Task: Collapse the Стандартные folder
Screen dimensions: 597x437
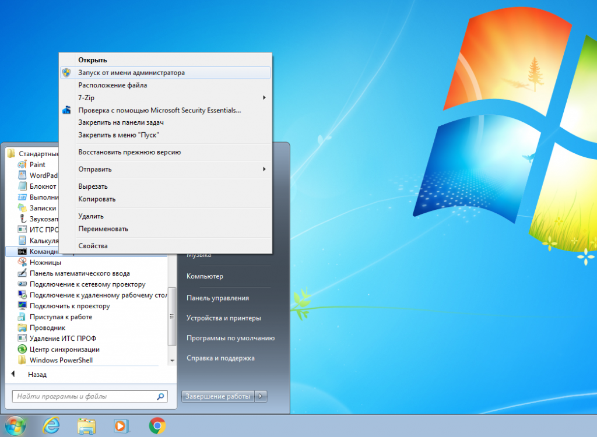Action: point(12,154)
